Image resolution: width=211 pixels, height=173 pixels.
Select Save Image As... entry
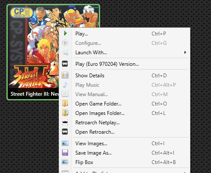tap(125, 153)
